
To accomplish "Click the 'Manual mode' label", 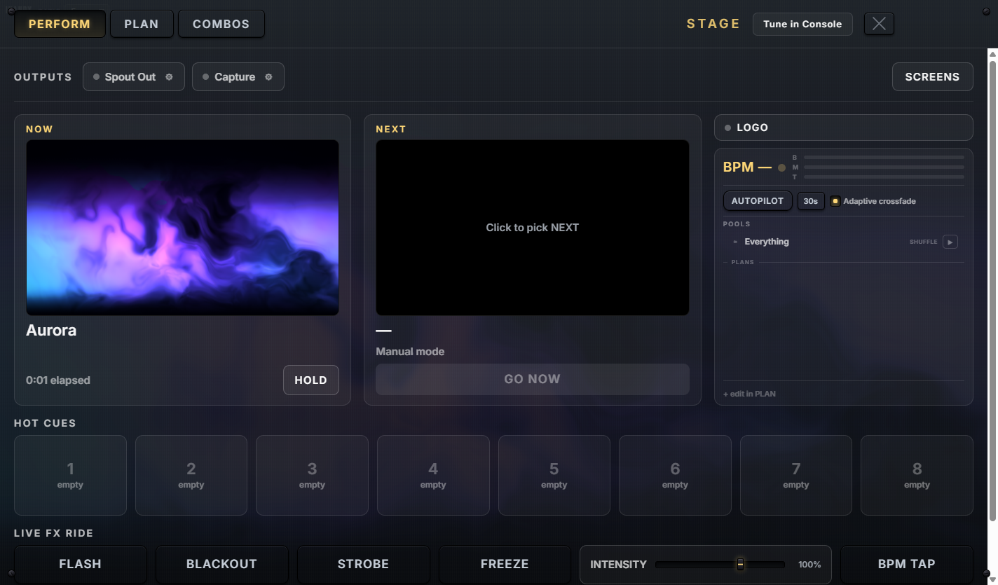I will [410, 352].
